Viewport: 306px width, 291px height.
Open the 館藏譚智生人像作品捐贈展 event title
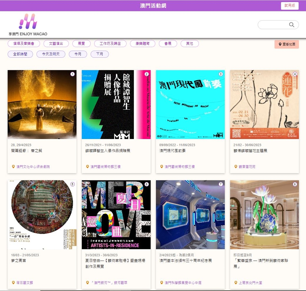tap(108, 150)
